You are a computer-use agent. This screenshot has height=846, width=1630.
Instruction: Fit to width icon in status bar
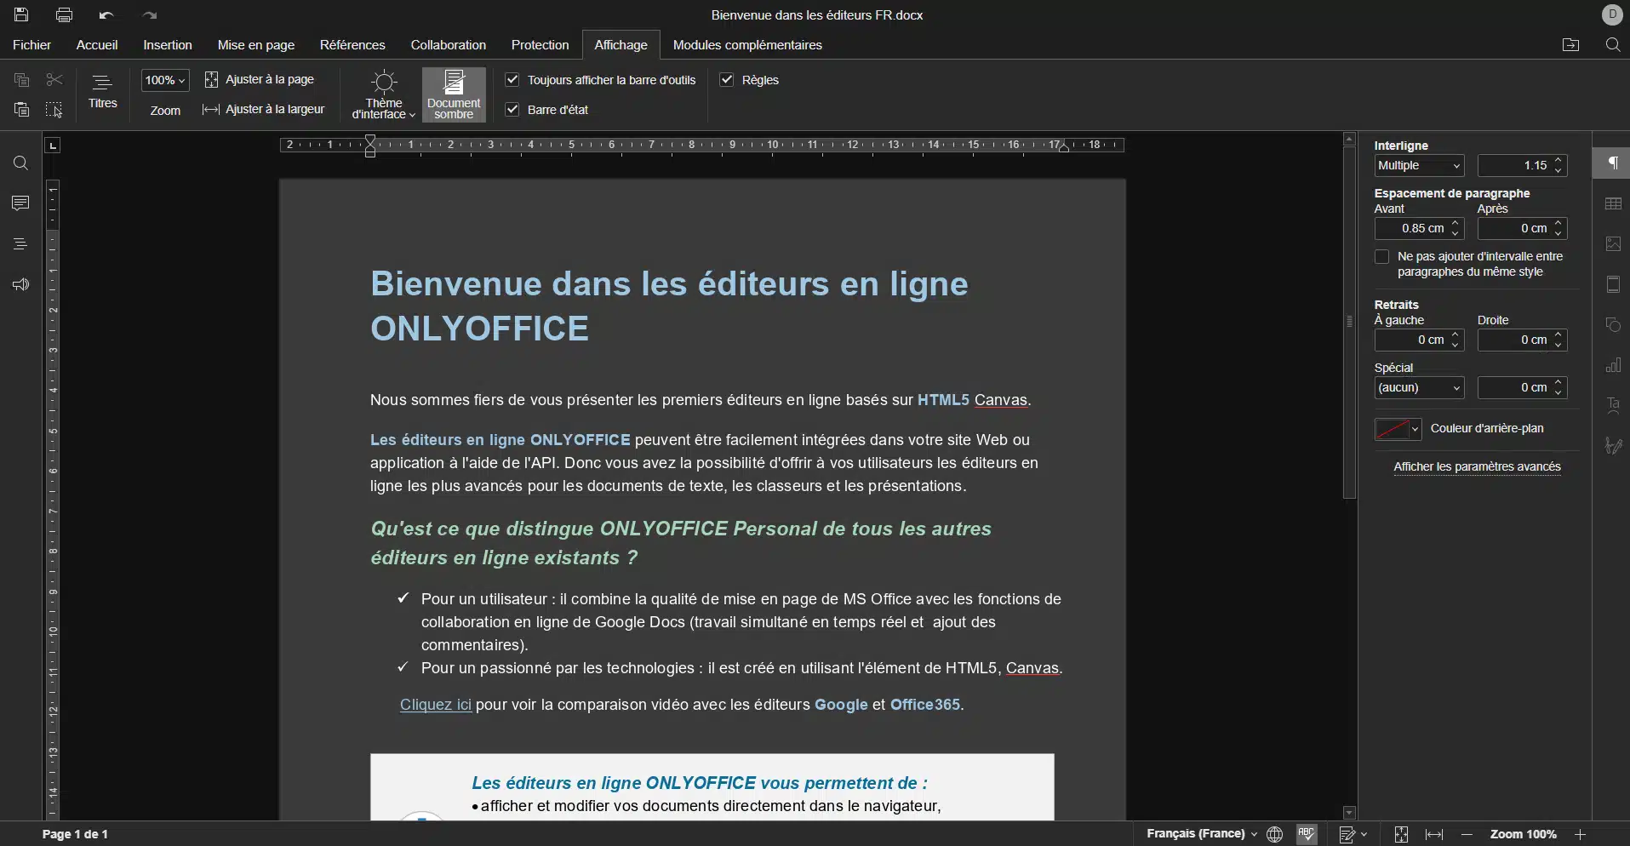tap(1434, 834)
